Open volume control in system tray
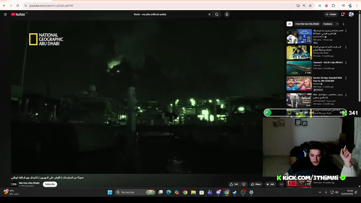 point(336,192)
